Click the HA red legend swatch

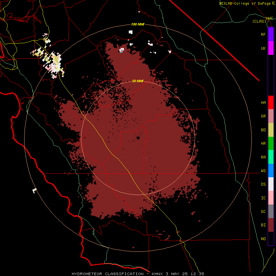[271, 102]
